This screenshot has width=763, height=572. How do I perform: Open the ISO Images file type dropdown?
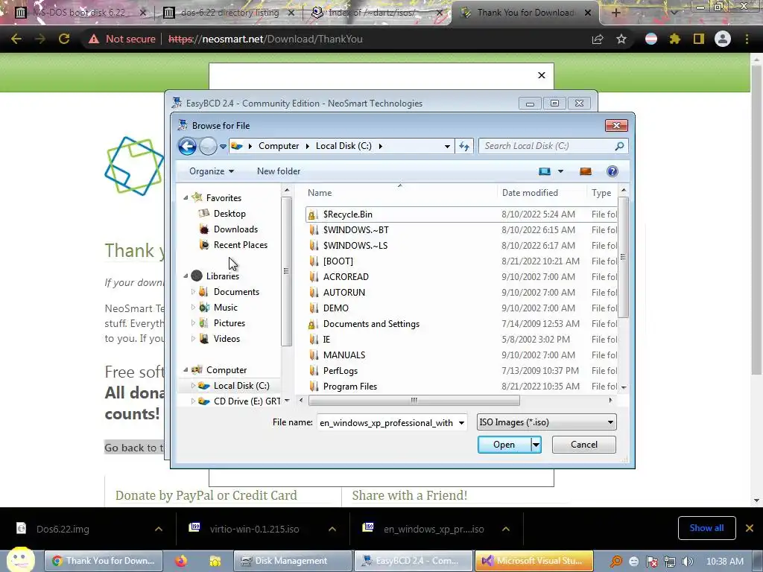[x=546, y=422]
